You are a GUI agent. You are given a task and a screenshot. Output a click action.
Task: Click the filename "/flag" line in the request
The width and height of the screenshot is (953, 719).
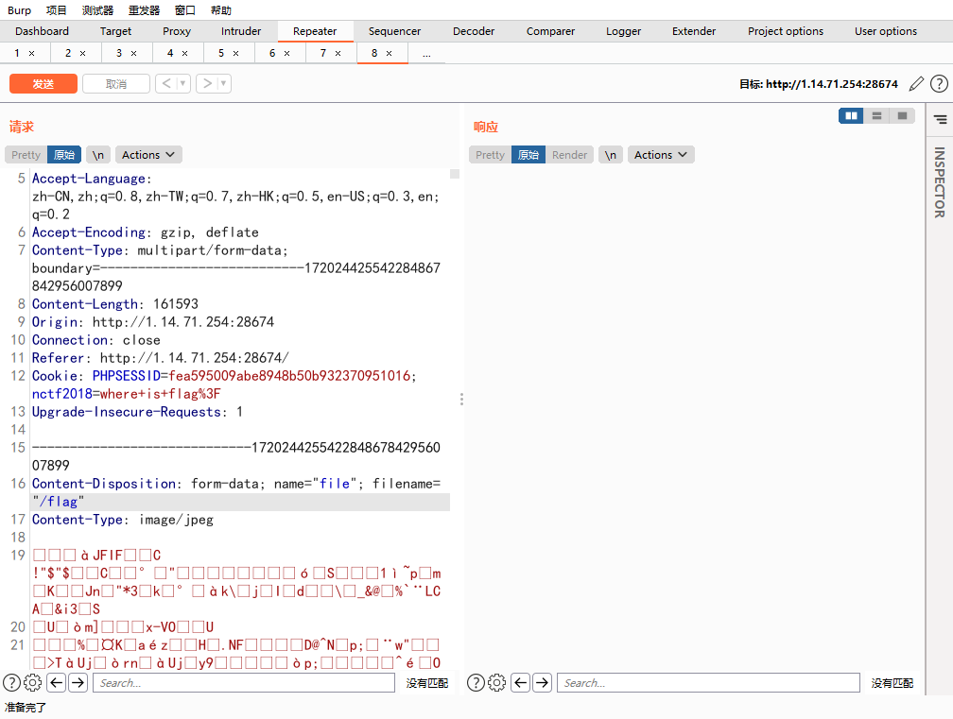click(x=241, y=502)
